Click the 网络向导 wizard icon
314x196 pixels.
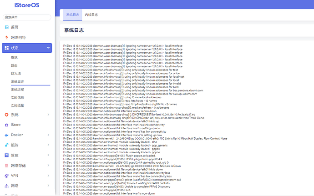[x=6, y=37]
